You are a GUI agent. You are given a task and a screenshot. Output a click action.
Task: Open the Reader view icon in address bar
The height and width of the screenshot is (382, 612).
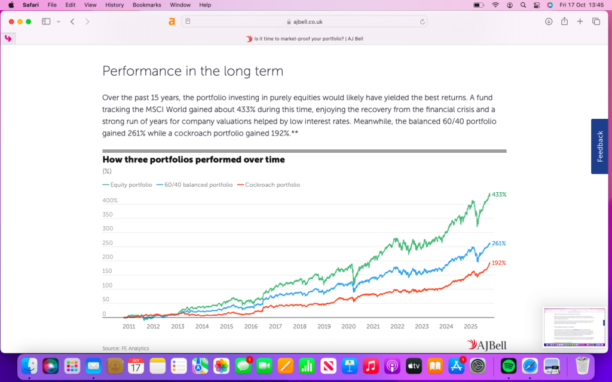tap(188, 21)
